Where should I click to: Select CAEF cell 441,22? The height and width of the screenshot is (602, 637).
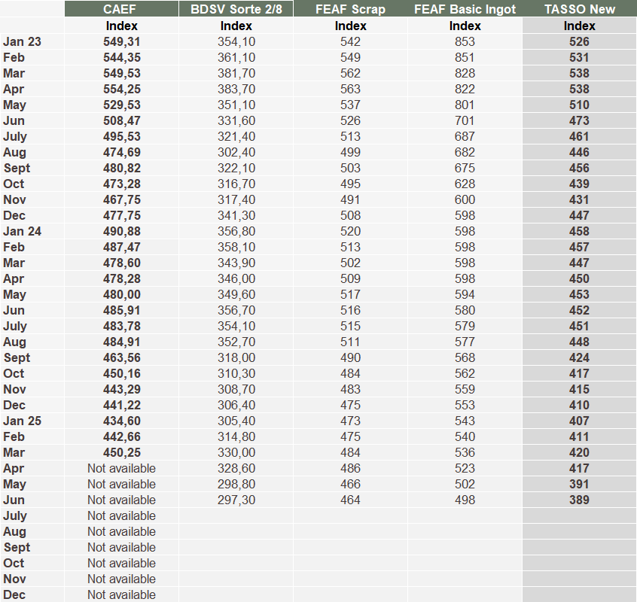coord(121,405)
